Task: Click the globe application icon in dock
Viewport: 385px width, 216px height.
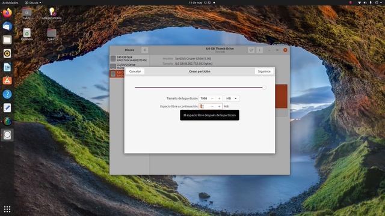Action: point(7,121)
